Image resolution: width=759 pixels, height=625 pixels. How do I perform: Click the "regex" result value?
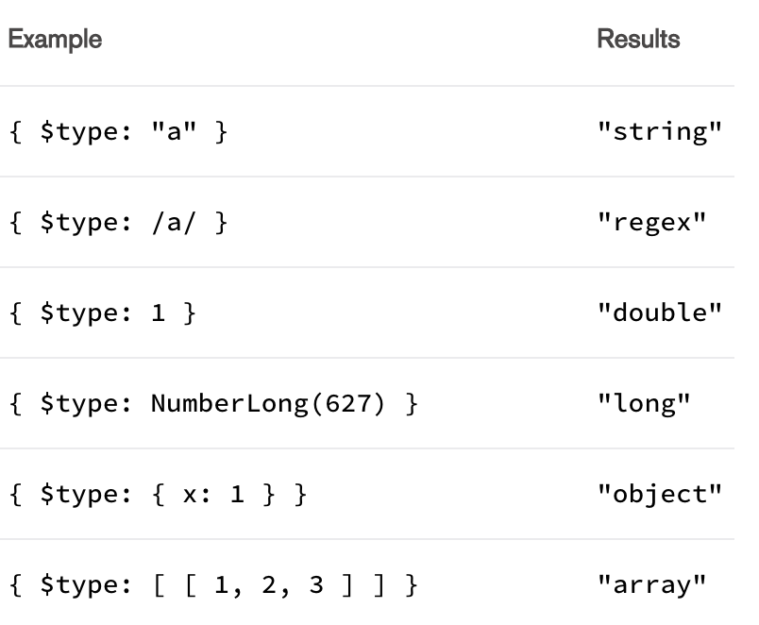[x=651, y=222]
